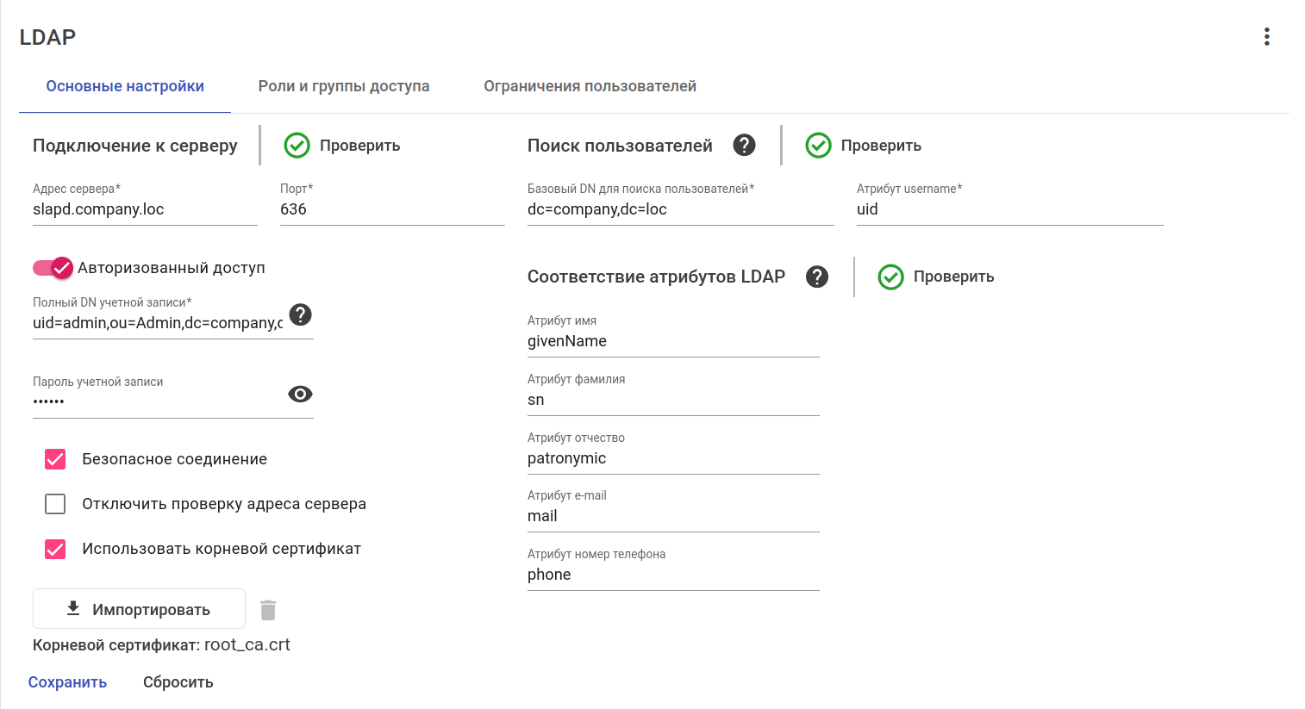
Task: Click the Атрибут e-mail field
Action: pos(672,516)
